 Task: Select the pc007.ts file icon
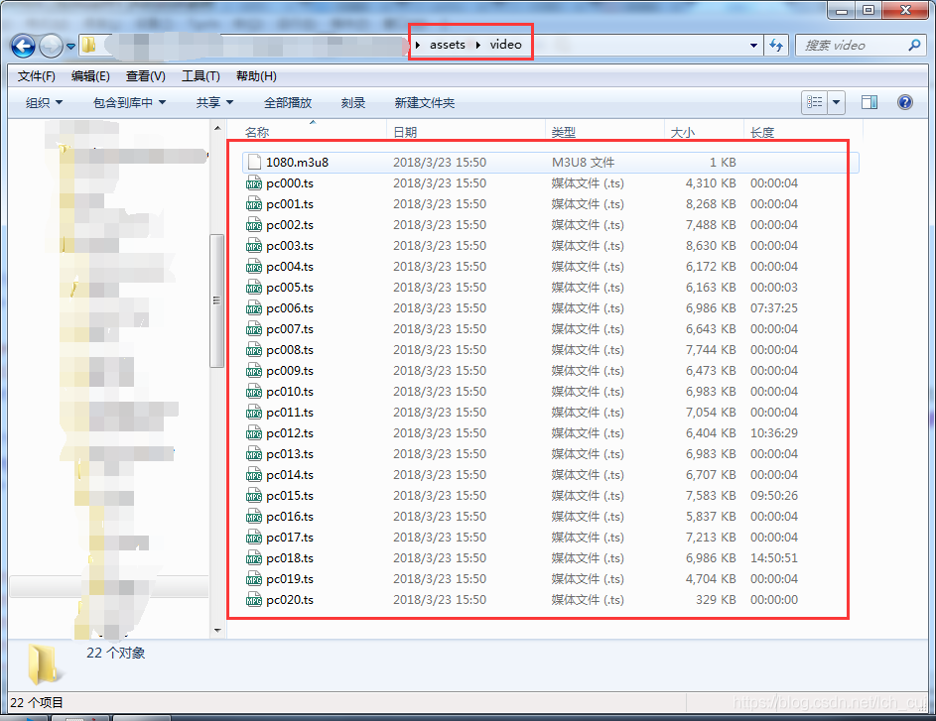(254, 329)
